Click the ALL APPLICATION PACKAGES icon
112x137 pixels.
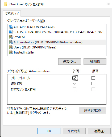11,27
